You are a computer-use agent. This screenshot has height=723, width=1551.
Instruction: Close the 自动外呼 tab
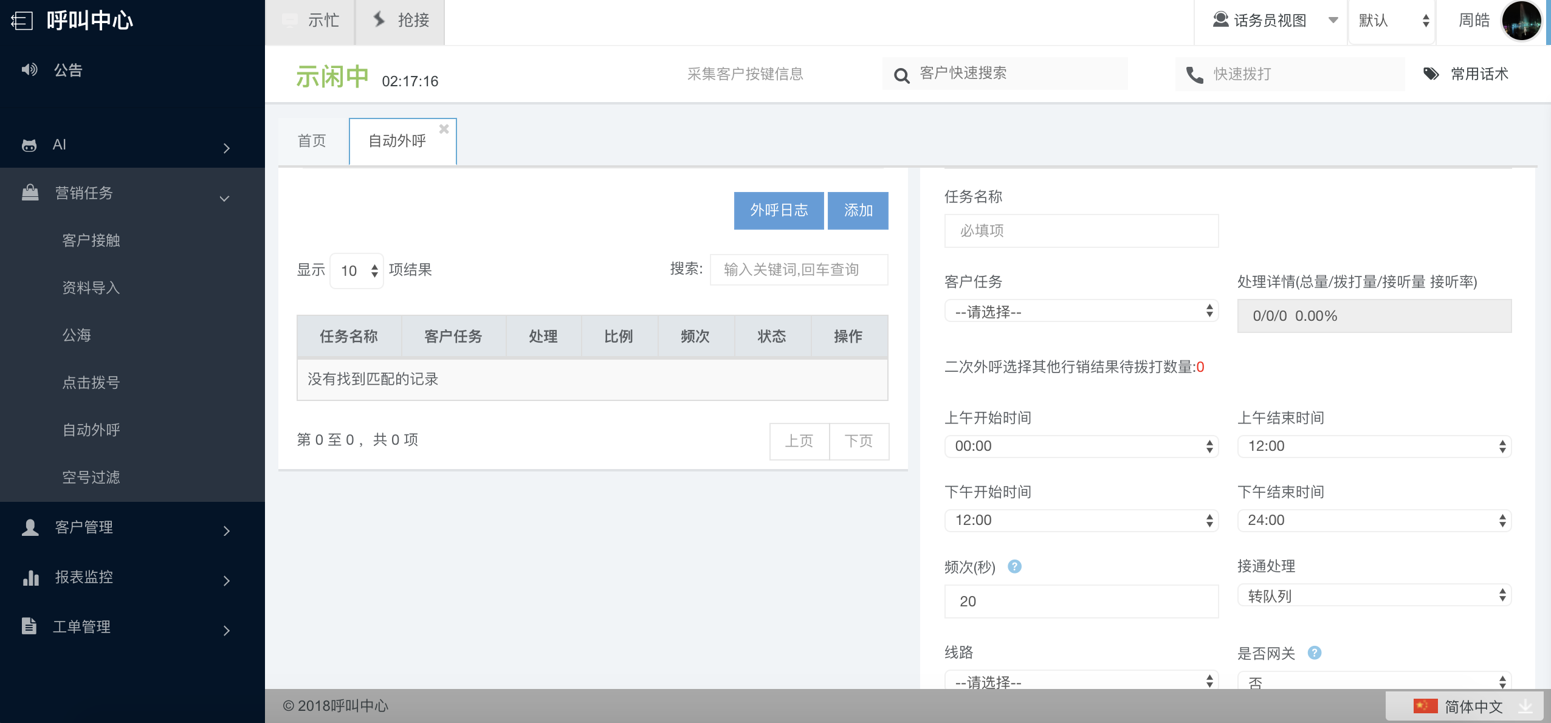(444, 129)
